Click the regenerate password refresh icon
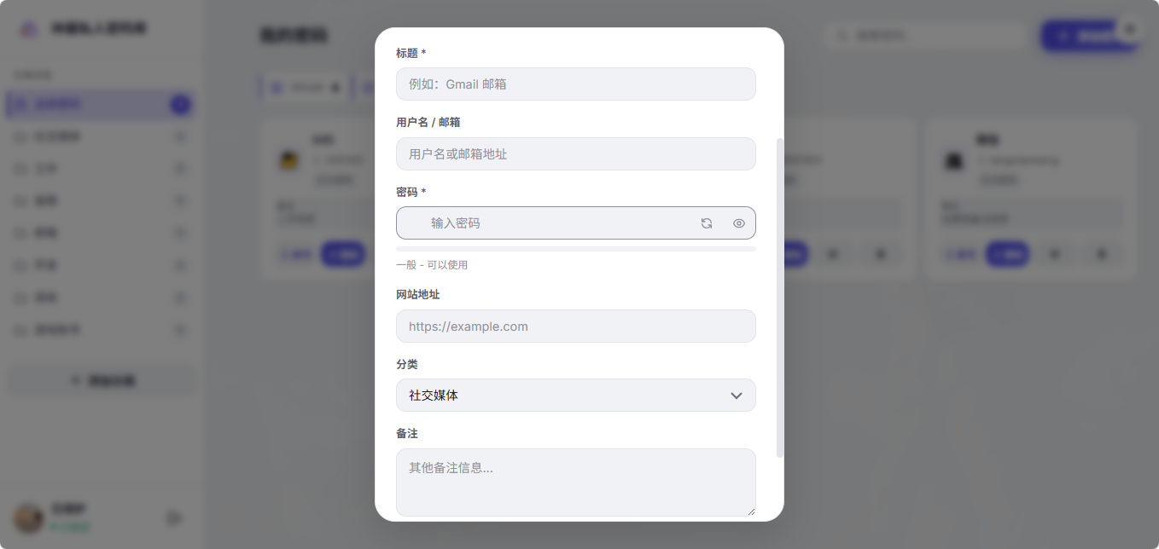Image resolution: width=1159 pixels, height=549 pixels. [707, 223]
